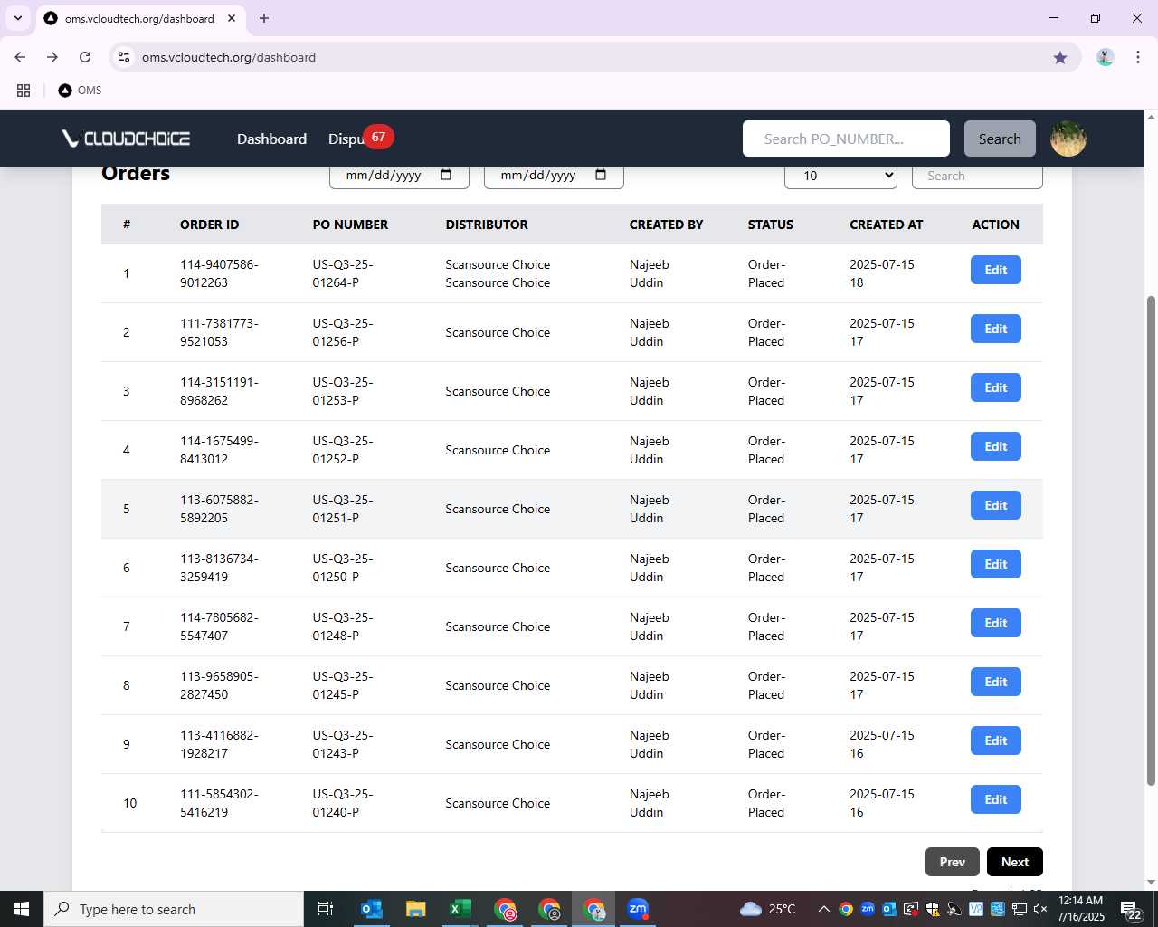
Task: Click the CREATED AT column header
Action: tap(886, 225)
